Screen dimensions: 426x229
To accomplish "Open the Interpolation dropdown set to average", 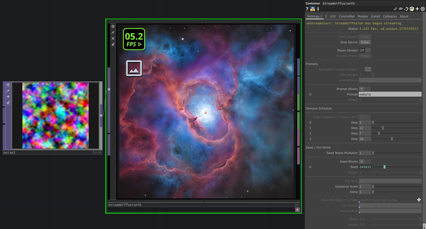I will (390, 80).
